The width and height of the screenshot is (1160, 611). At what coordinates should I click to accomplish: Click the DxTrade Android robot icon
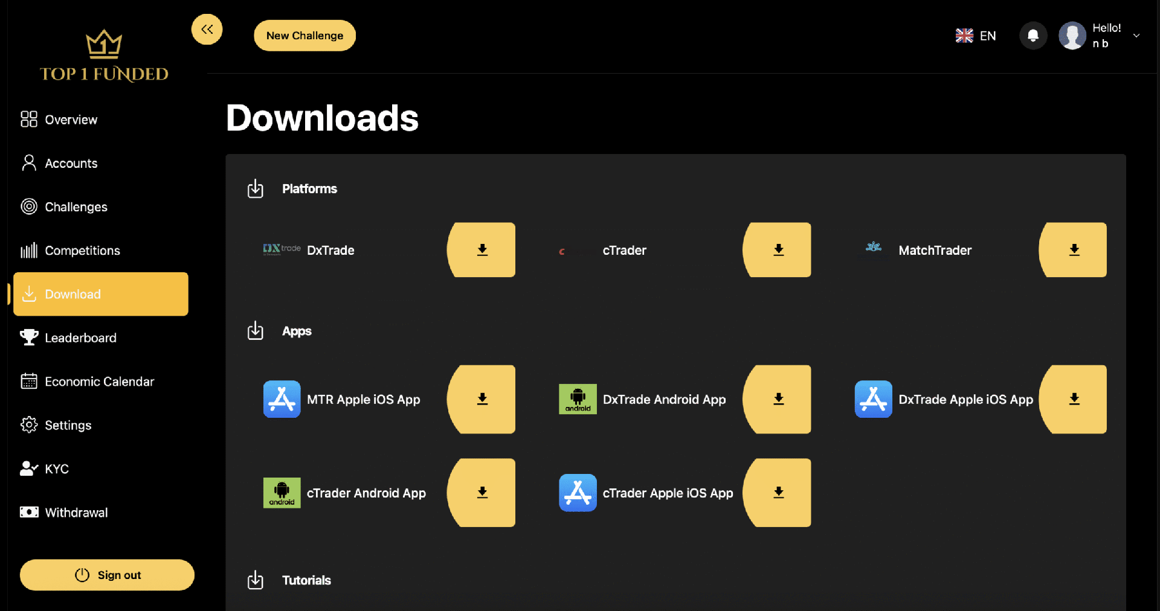[x=578, y=399]
